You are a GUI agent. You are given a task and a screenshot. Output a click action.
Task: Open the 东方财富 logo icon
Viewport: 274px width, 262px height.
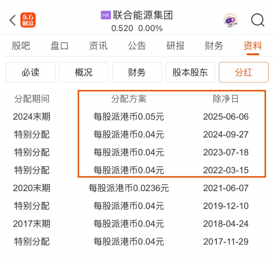point(28,20)
